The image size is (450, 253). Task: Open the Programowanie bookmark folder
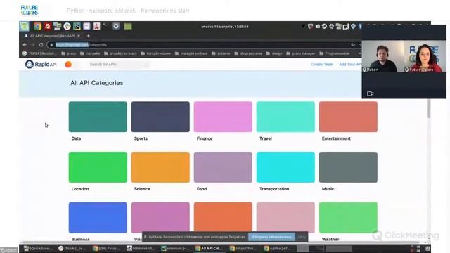coord(335,53)
